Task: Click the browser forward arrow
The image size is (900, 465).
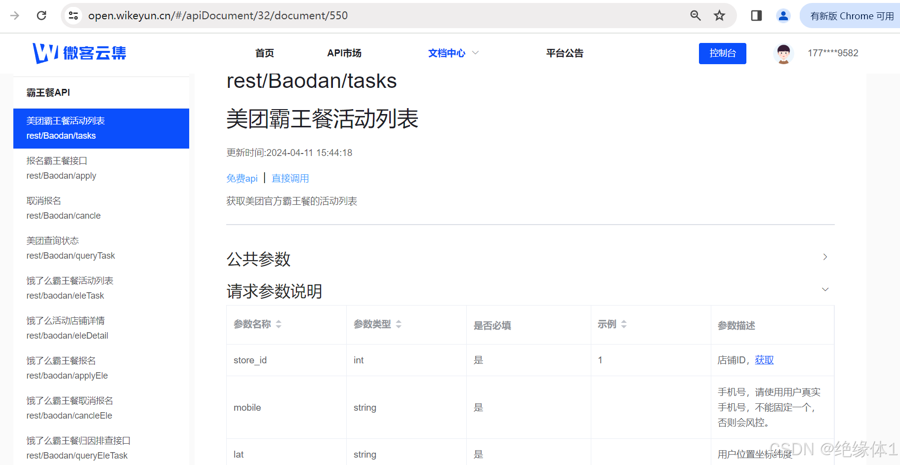Action: (15, 15)
